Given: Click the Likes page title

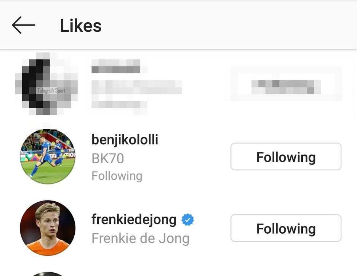Looking at the screenshot, I should click(81, 26).
